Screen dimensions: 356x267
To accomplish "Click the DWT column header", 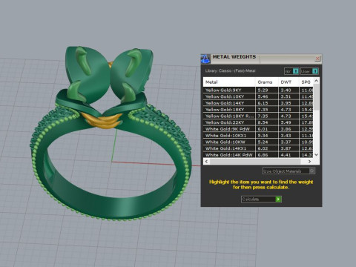I will (x=289, y=82).
